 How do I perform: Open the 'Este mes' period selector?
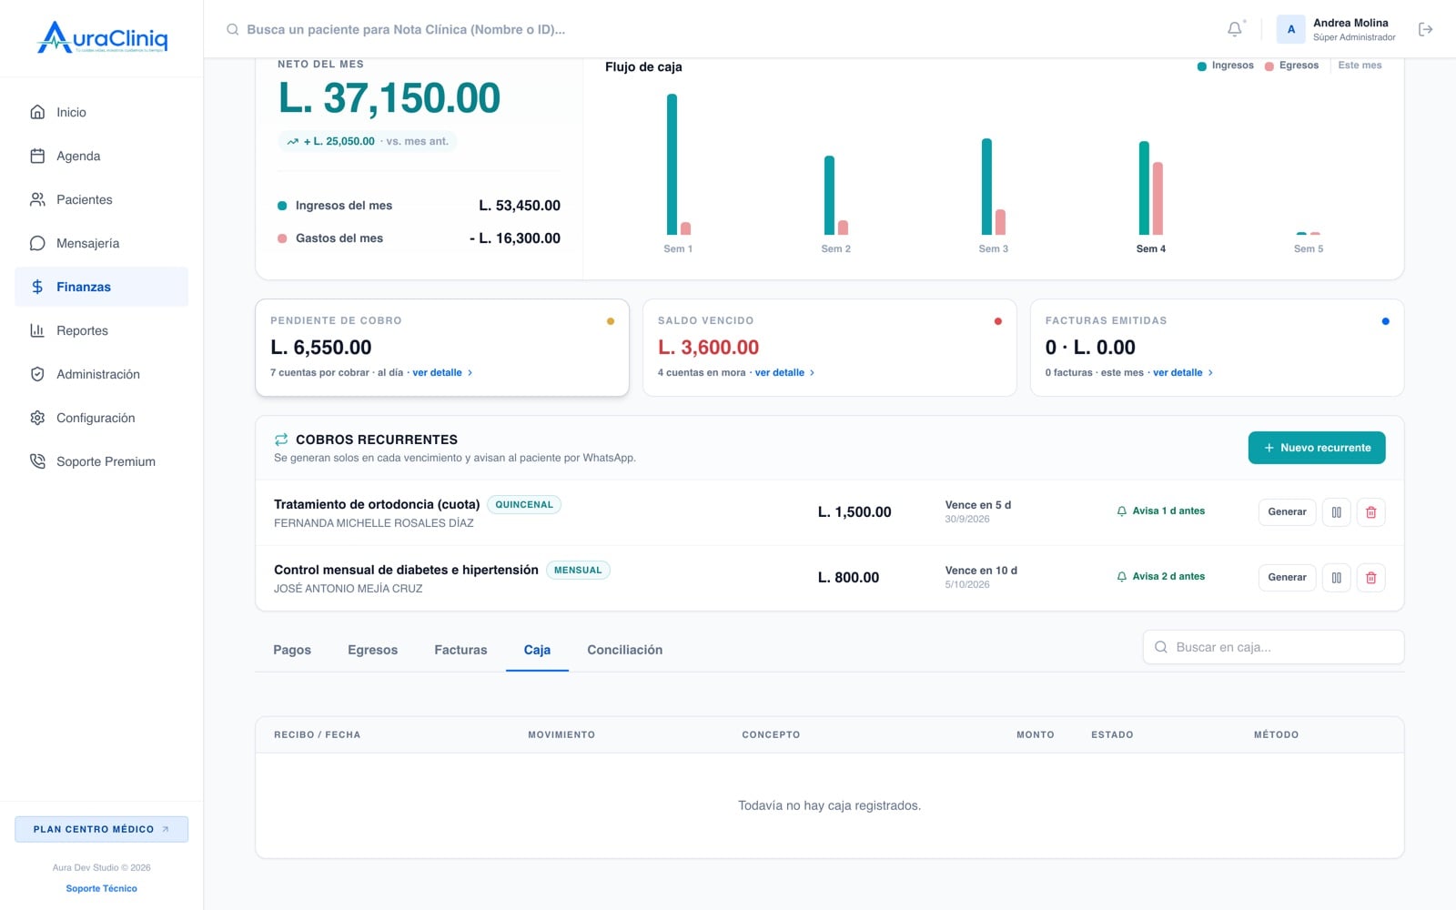(1360, 66)
